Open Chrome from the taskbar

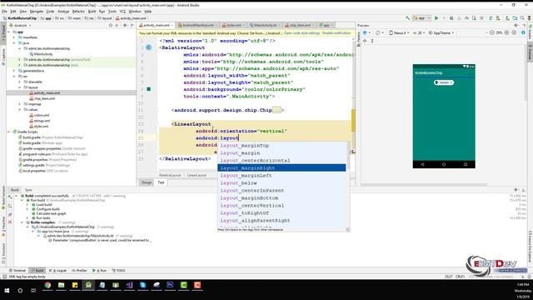tap(47, 285)
